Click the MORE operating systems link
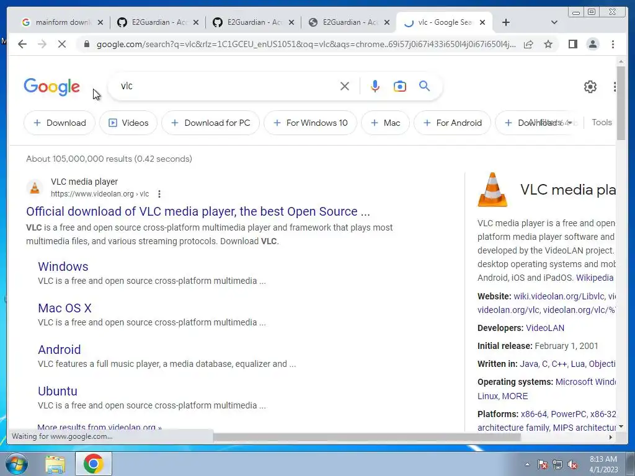 point(515,396)
